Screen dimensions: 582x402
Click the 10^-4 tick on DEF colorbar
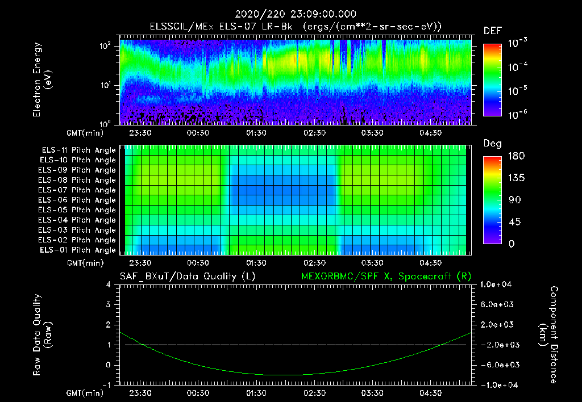tap(517, 67)
